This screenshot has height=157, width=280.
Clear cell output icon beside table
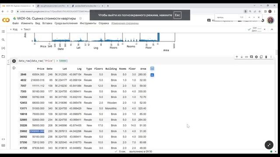coord(14,68)
